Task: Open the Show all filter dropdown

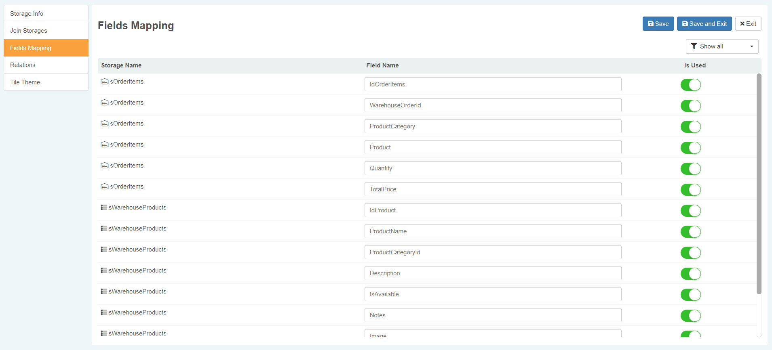Action: point(721,46)
